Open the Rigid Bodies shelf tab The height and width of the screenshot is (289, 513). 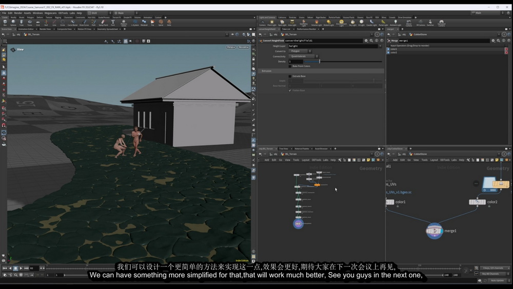click(321, 17)
